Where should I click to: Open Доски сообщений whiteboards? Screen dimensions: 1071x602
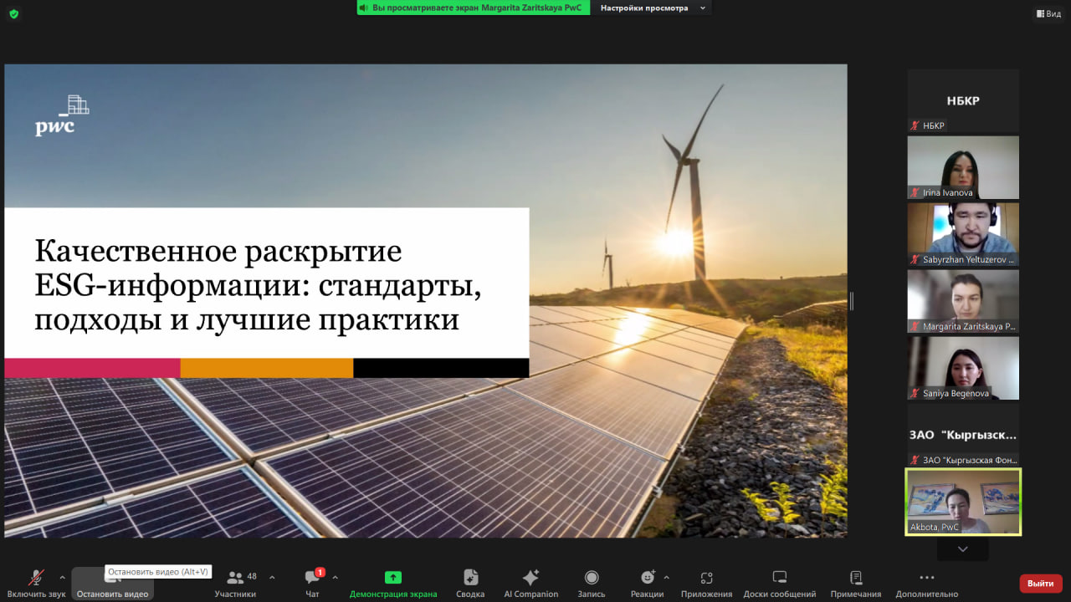point(780,583)
